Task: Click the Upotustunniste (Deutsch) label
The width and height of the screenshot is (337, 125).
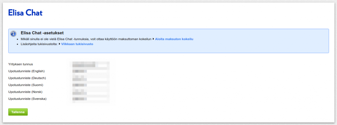Action: [x=27, y=78]
